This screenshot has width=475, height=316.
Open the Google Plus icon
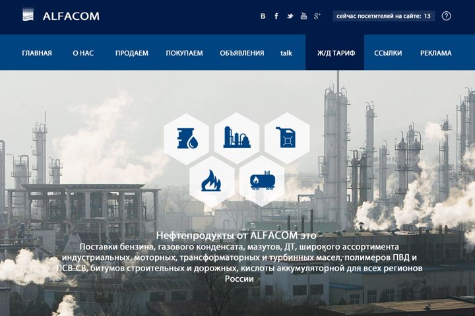tap(317, 16)
